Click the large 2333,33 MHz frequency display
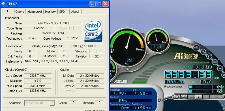Image resolution: width=225 pixels, height=111 pixels. 188,74
